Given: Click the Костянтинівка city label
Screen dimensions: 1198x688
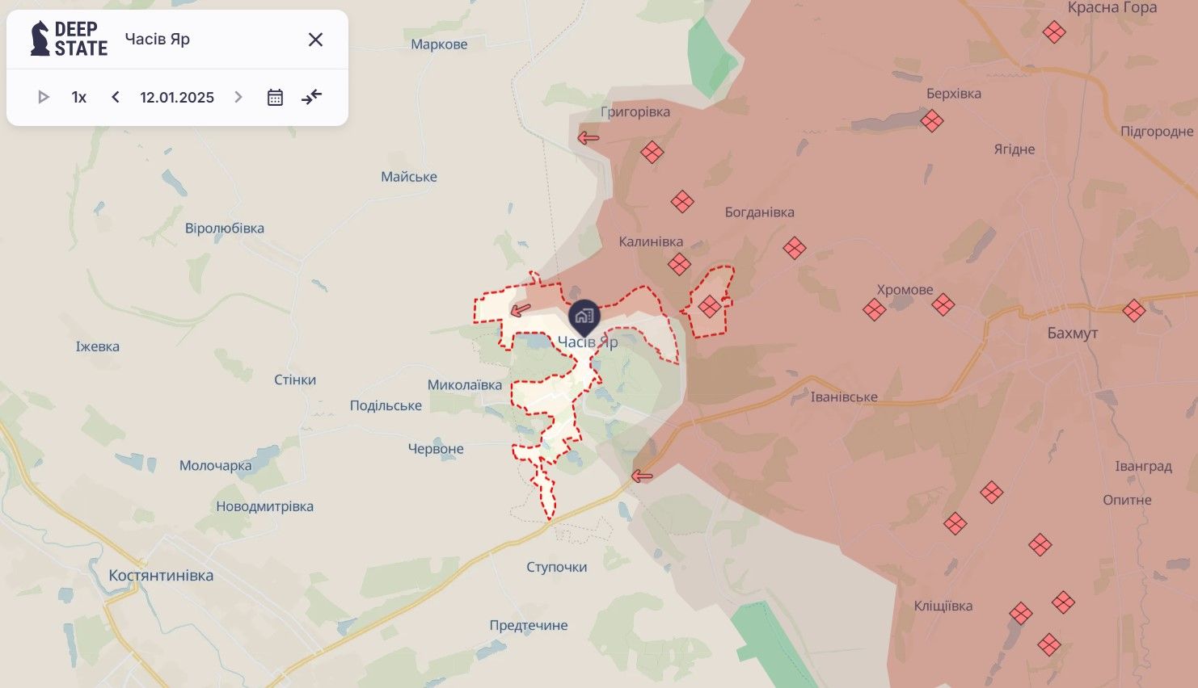Looking at the screenshot, I should [x=161, y=576].
